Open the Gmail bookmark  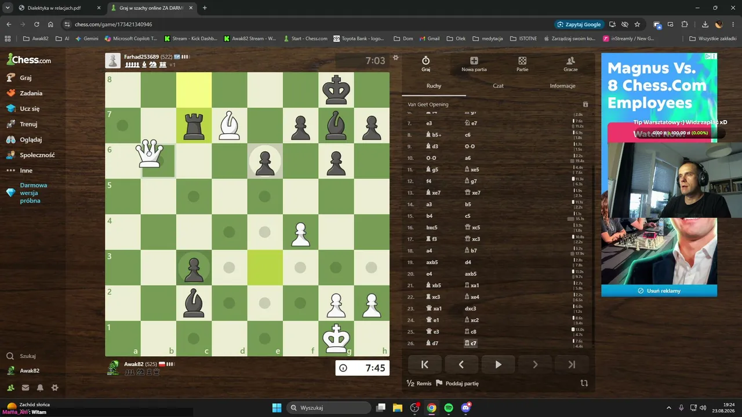(x=429, y=39)
